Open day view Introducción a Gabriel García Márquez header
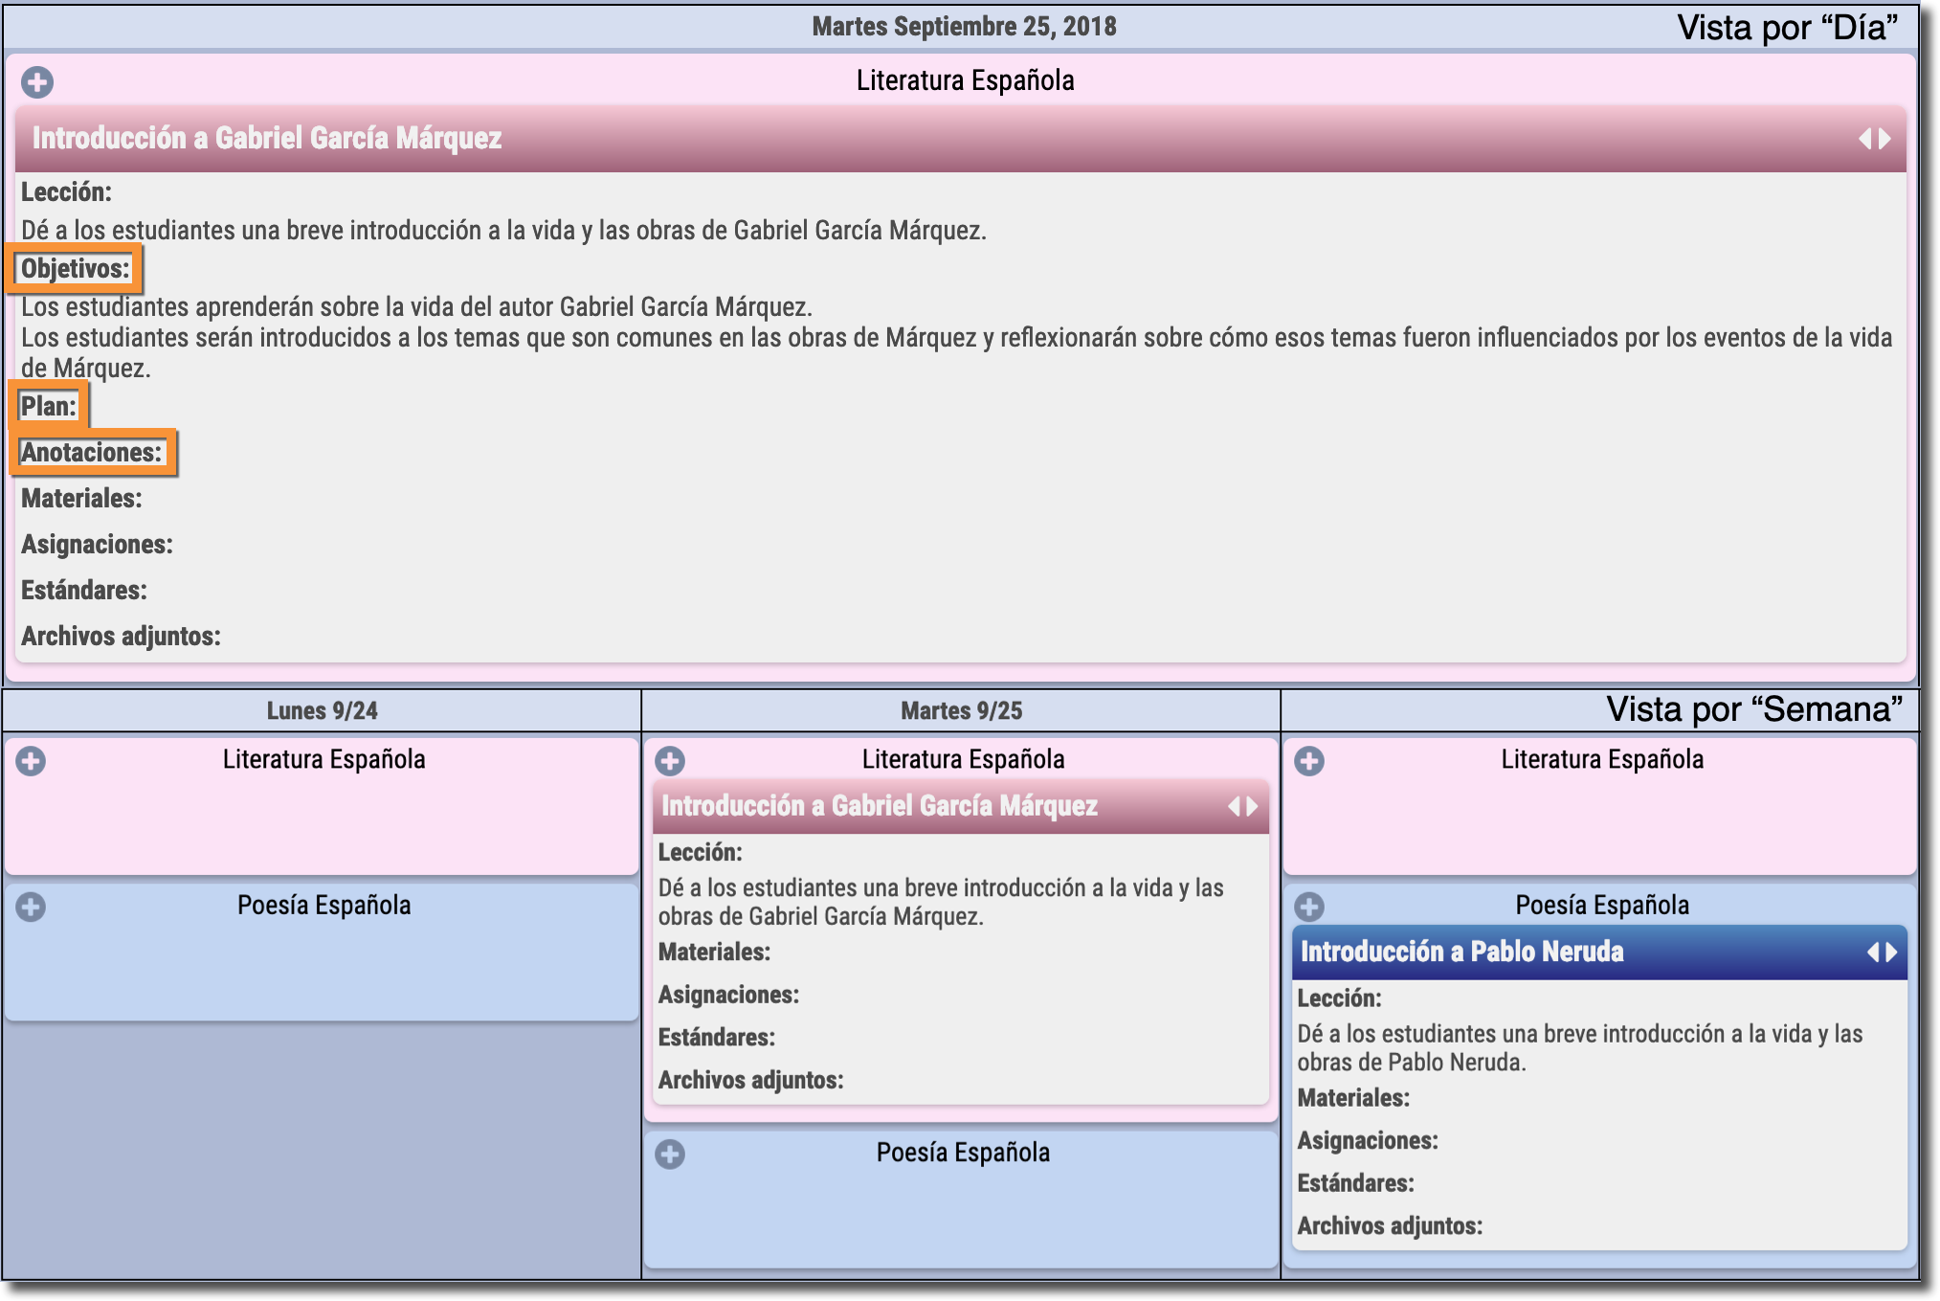Screen dimensions: 1940x1301 coord(267,139)
